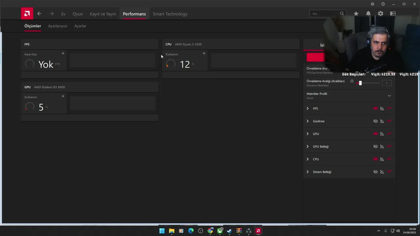Click the red line graph icon in Gecikme row
The height and width of the screenshot is (236, 420).
click(x=389, y=121)
